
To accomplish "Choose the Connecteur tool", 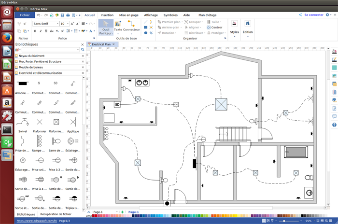I will tap(131, 27).
